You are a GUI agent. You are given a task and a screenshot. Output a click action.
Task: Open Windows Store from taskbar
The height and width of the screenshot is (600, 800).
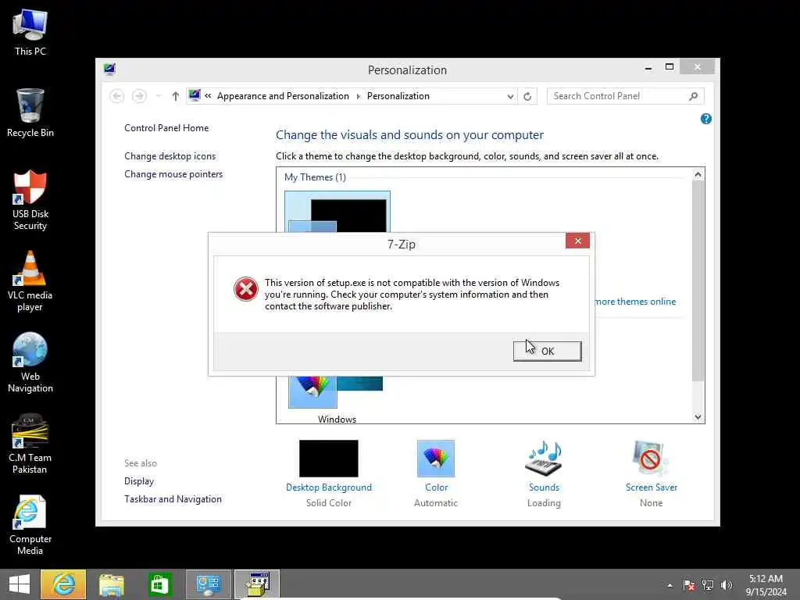click(159, 584)
